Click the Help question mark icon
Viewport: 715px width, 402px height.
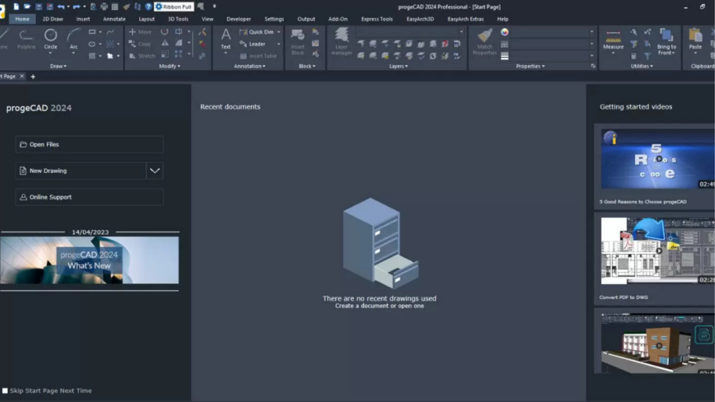click(148, 6)
